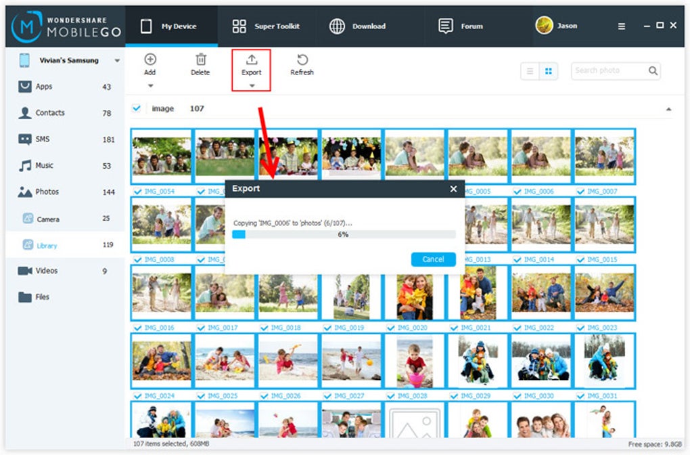Image resolution: width=690 pixels, height=455 pixels.
Task: Select the IMG_0028 thumbnail
Action: click(415, 361)
